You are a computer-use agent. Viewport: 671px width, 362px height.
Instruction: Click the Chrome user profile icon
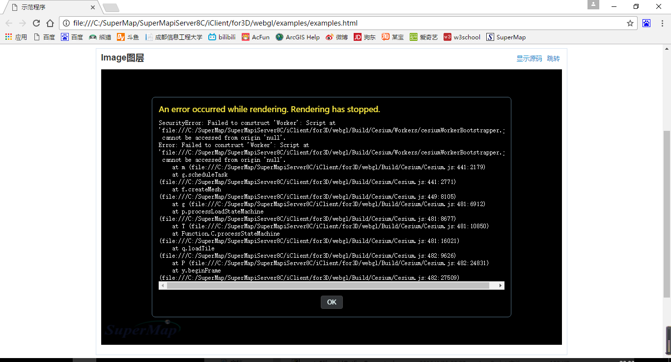coord(593,4)
